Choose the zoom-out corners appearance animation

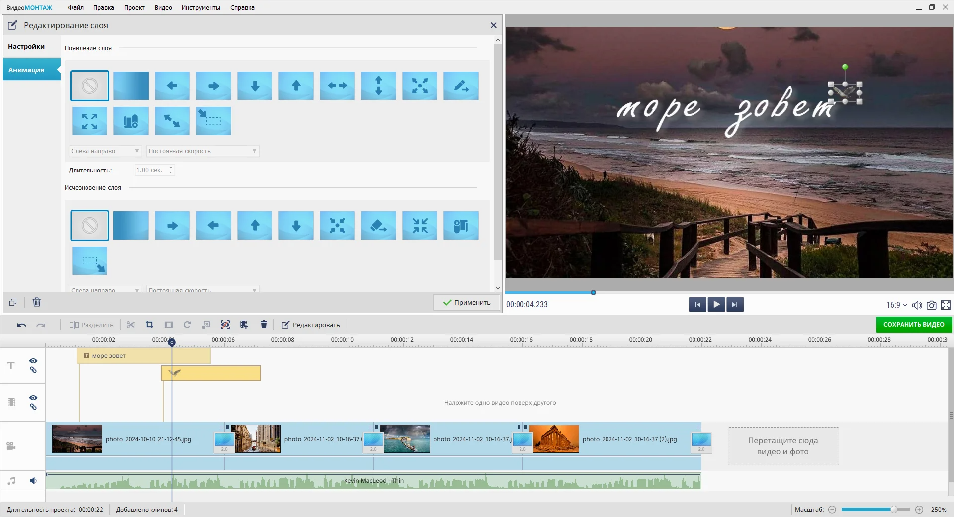pyautogui.click(x=89, y=121)
